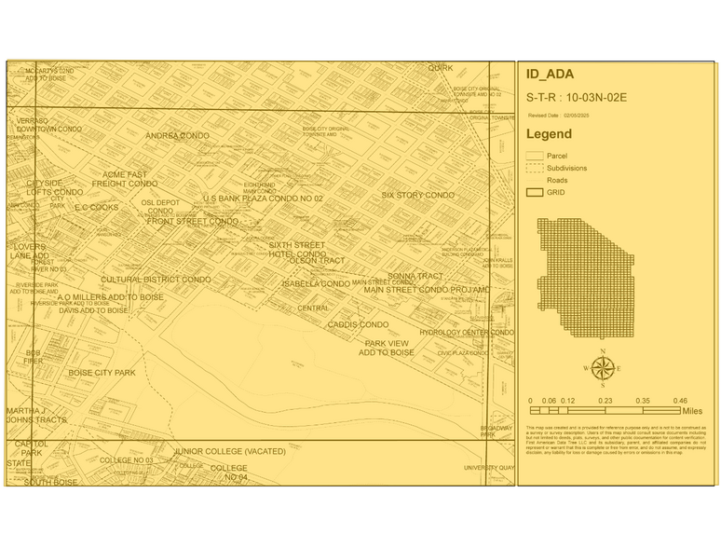
Task: Click the S-T-R 10-03N-02E heading
Action: point(577,97)
